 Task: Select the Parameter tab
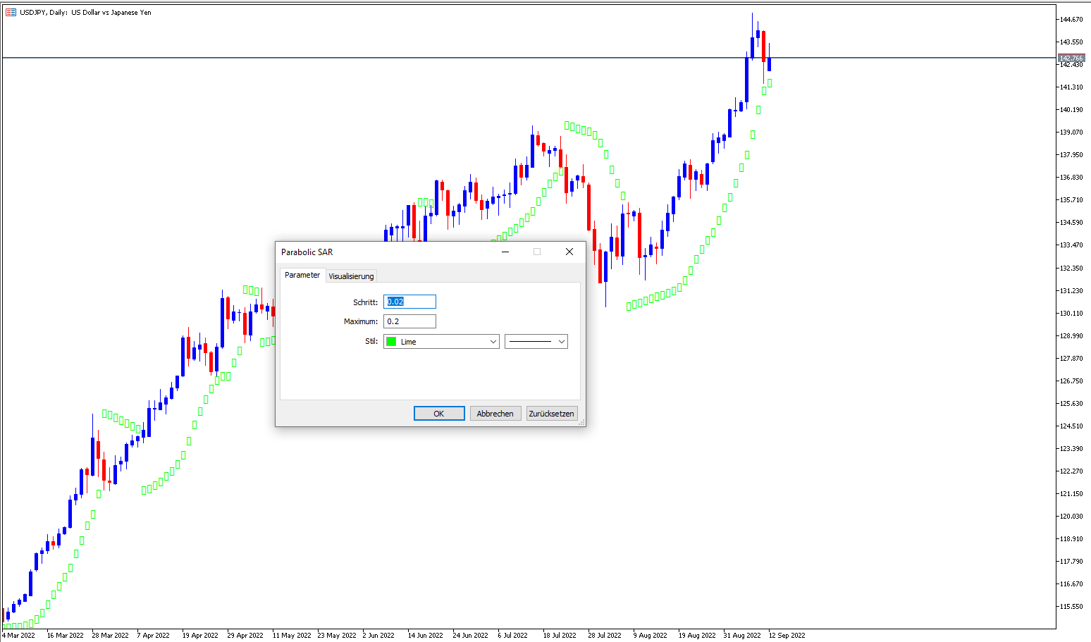point(302,275)
